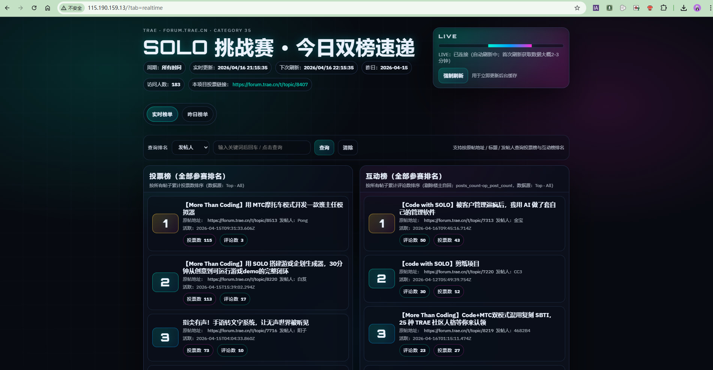Viewport: 713px width, 370px height.
Task: Click the 清除 clear button
Action: [348, 148]
